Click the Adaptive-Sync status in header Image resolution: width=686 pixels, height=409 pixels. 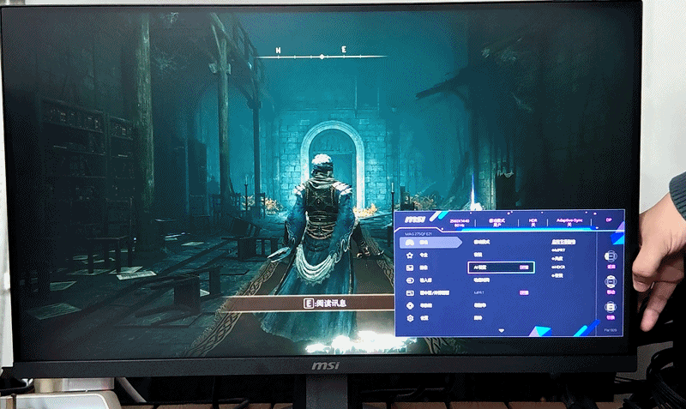pos(569,222)
